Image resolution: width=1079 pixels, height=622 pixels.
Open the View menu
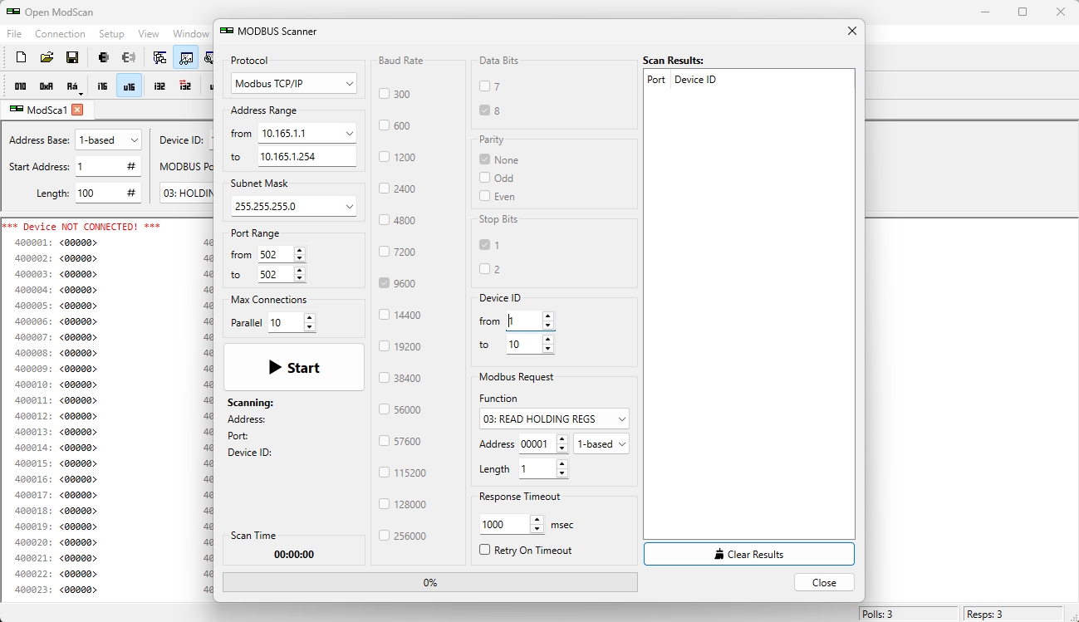149,34
